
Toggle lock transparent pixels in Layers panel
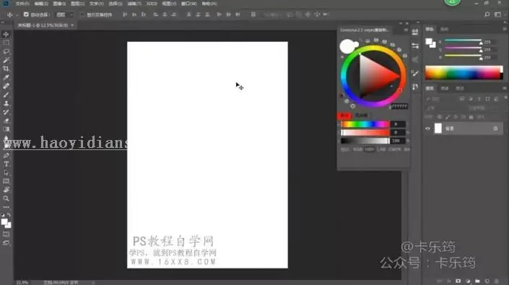[x=440, y=117]
